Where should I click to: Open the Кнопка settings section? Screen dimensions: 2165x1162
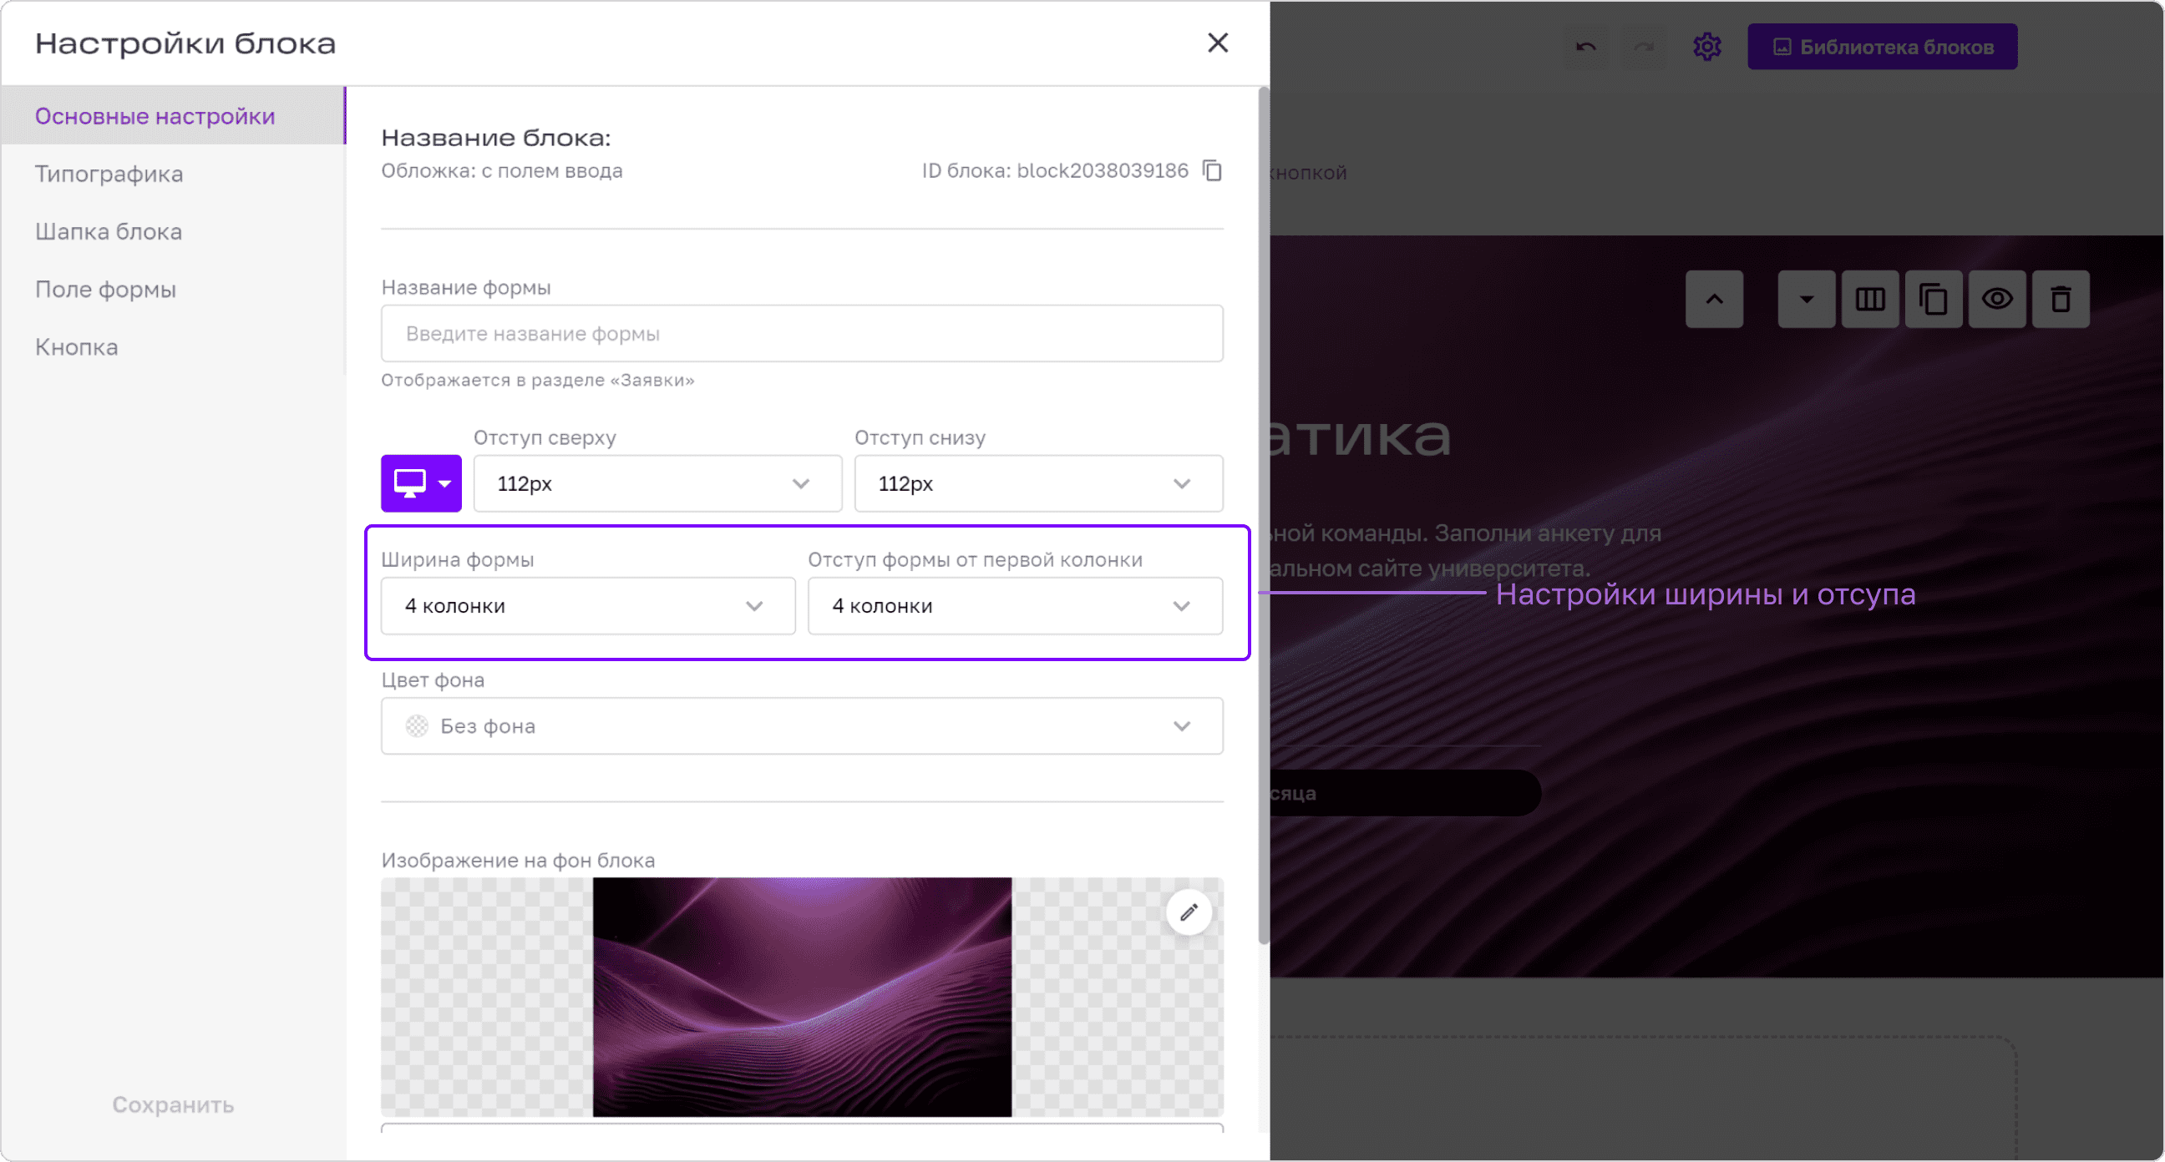click(x=173, y=347)
